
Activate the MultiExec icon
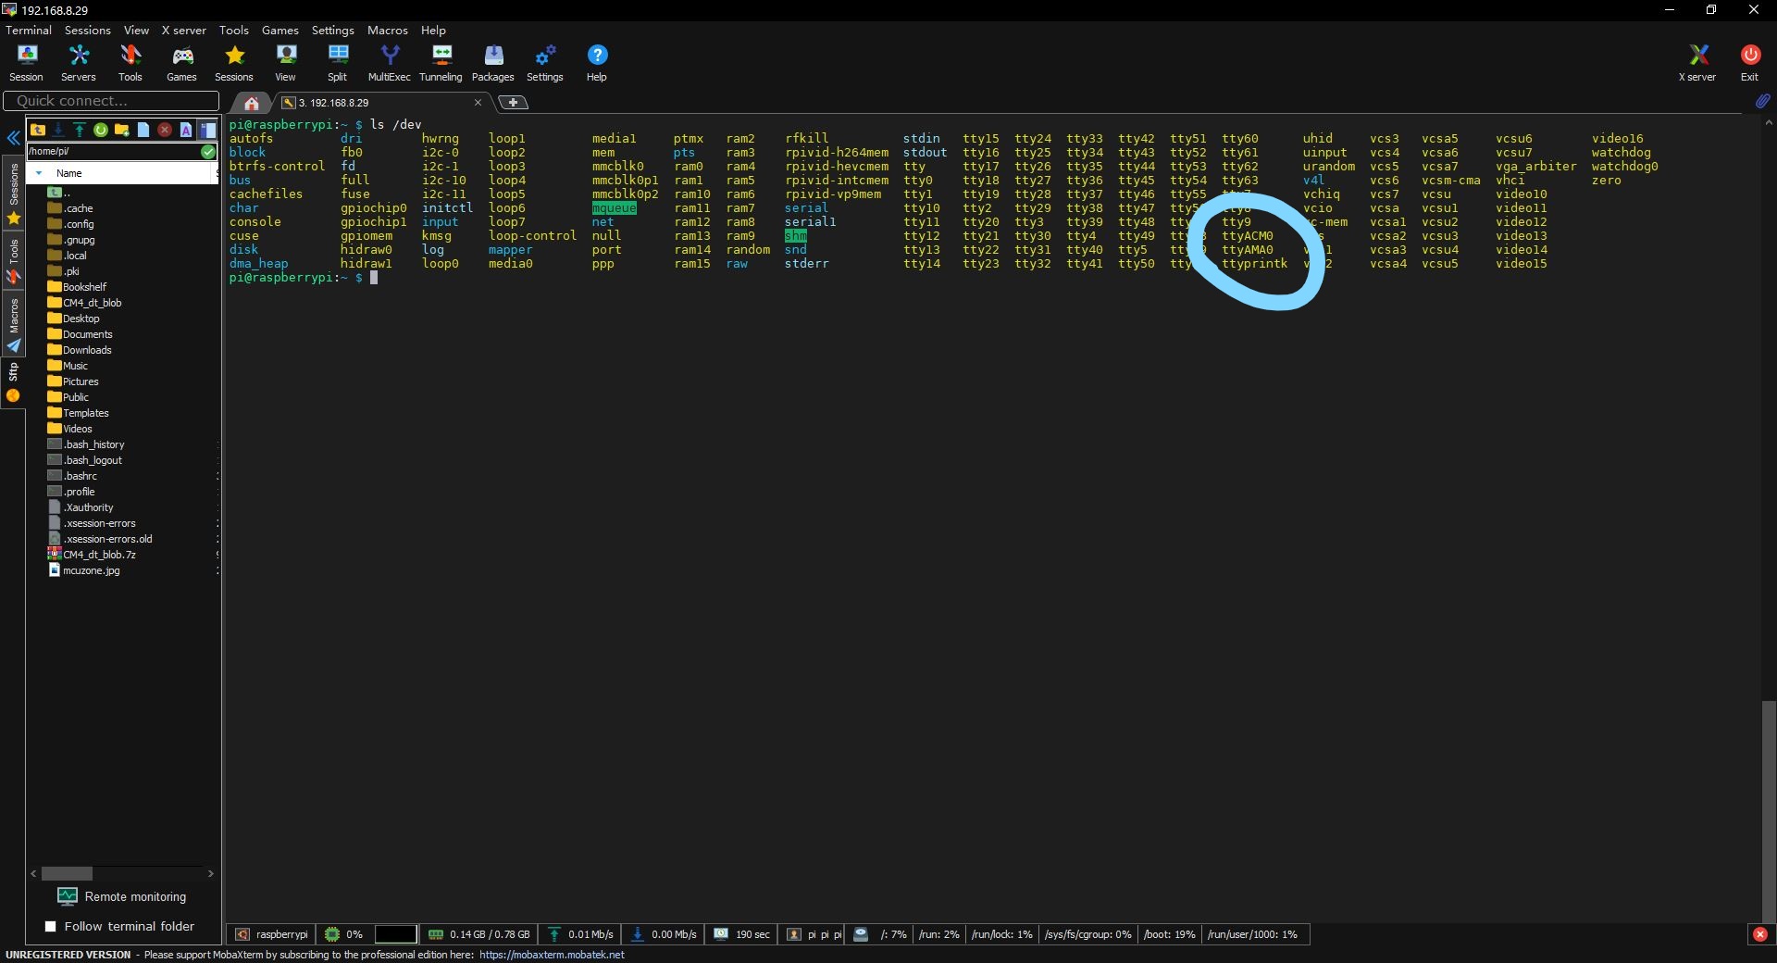tap(390, 63)
